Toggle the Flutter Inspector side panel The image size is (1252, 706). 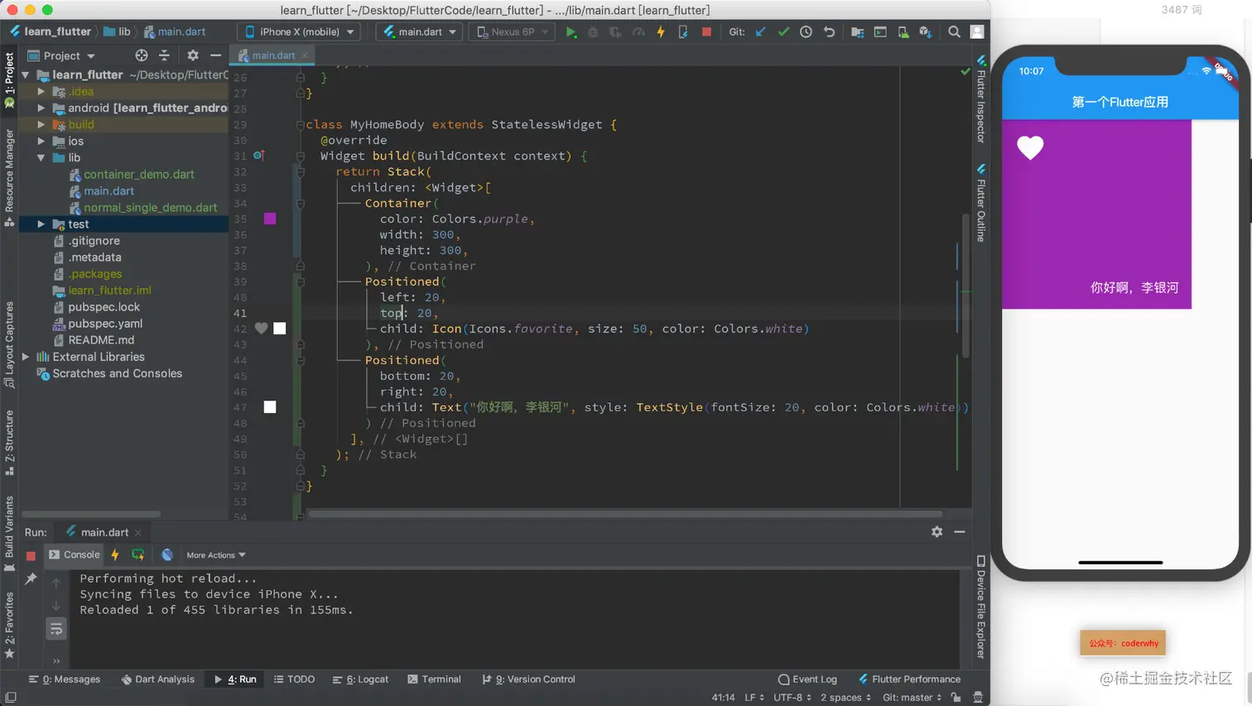981,99
